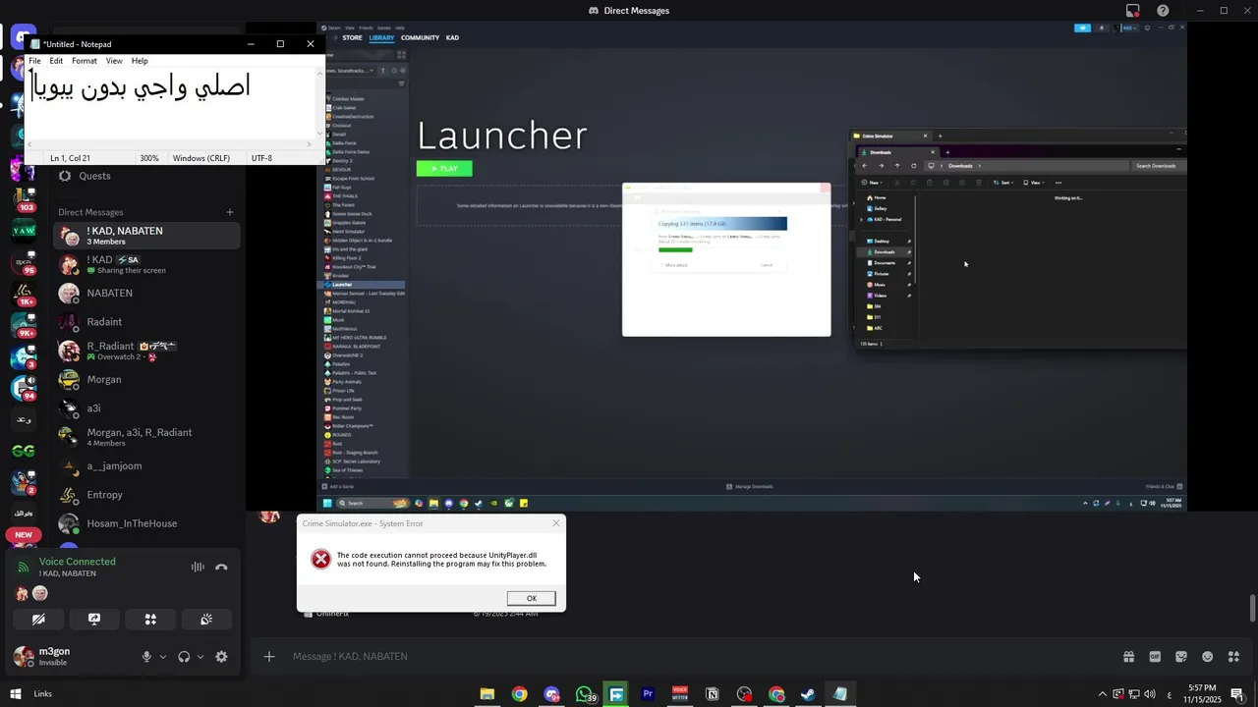Image resolution: width=1258 pixels, height=707 pixels.
Task: Open the Entropy direct message
Action: (146, 495)
